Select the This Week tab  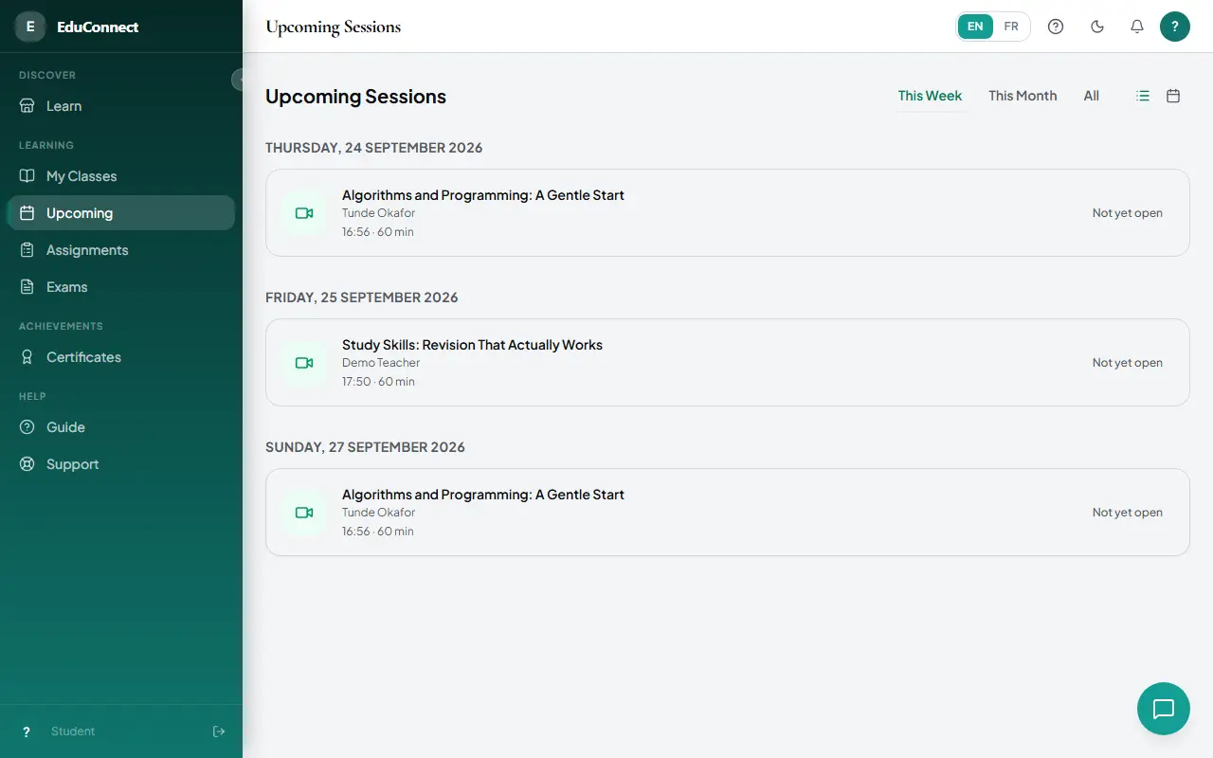point(930,96)
